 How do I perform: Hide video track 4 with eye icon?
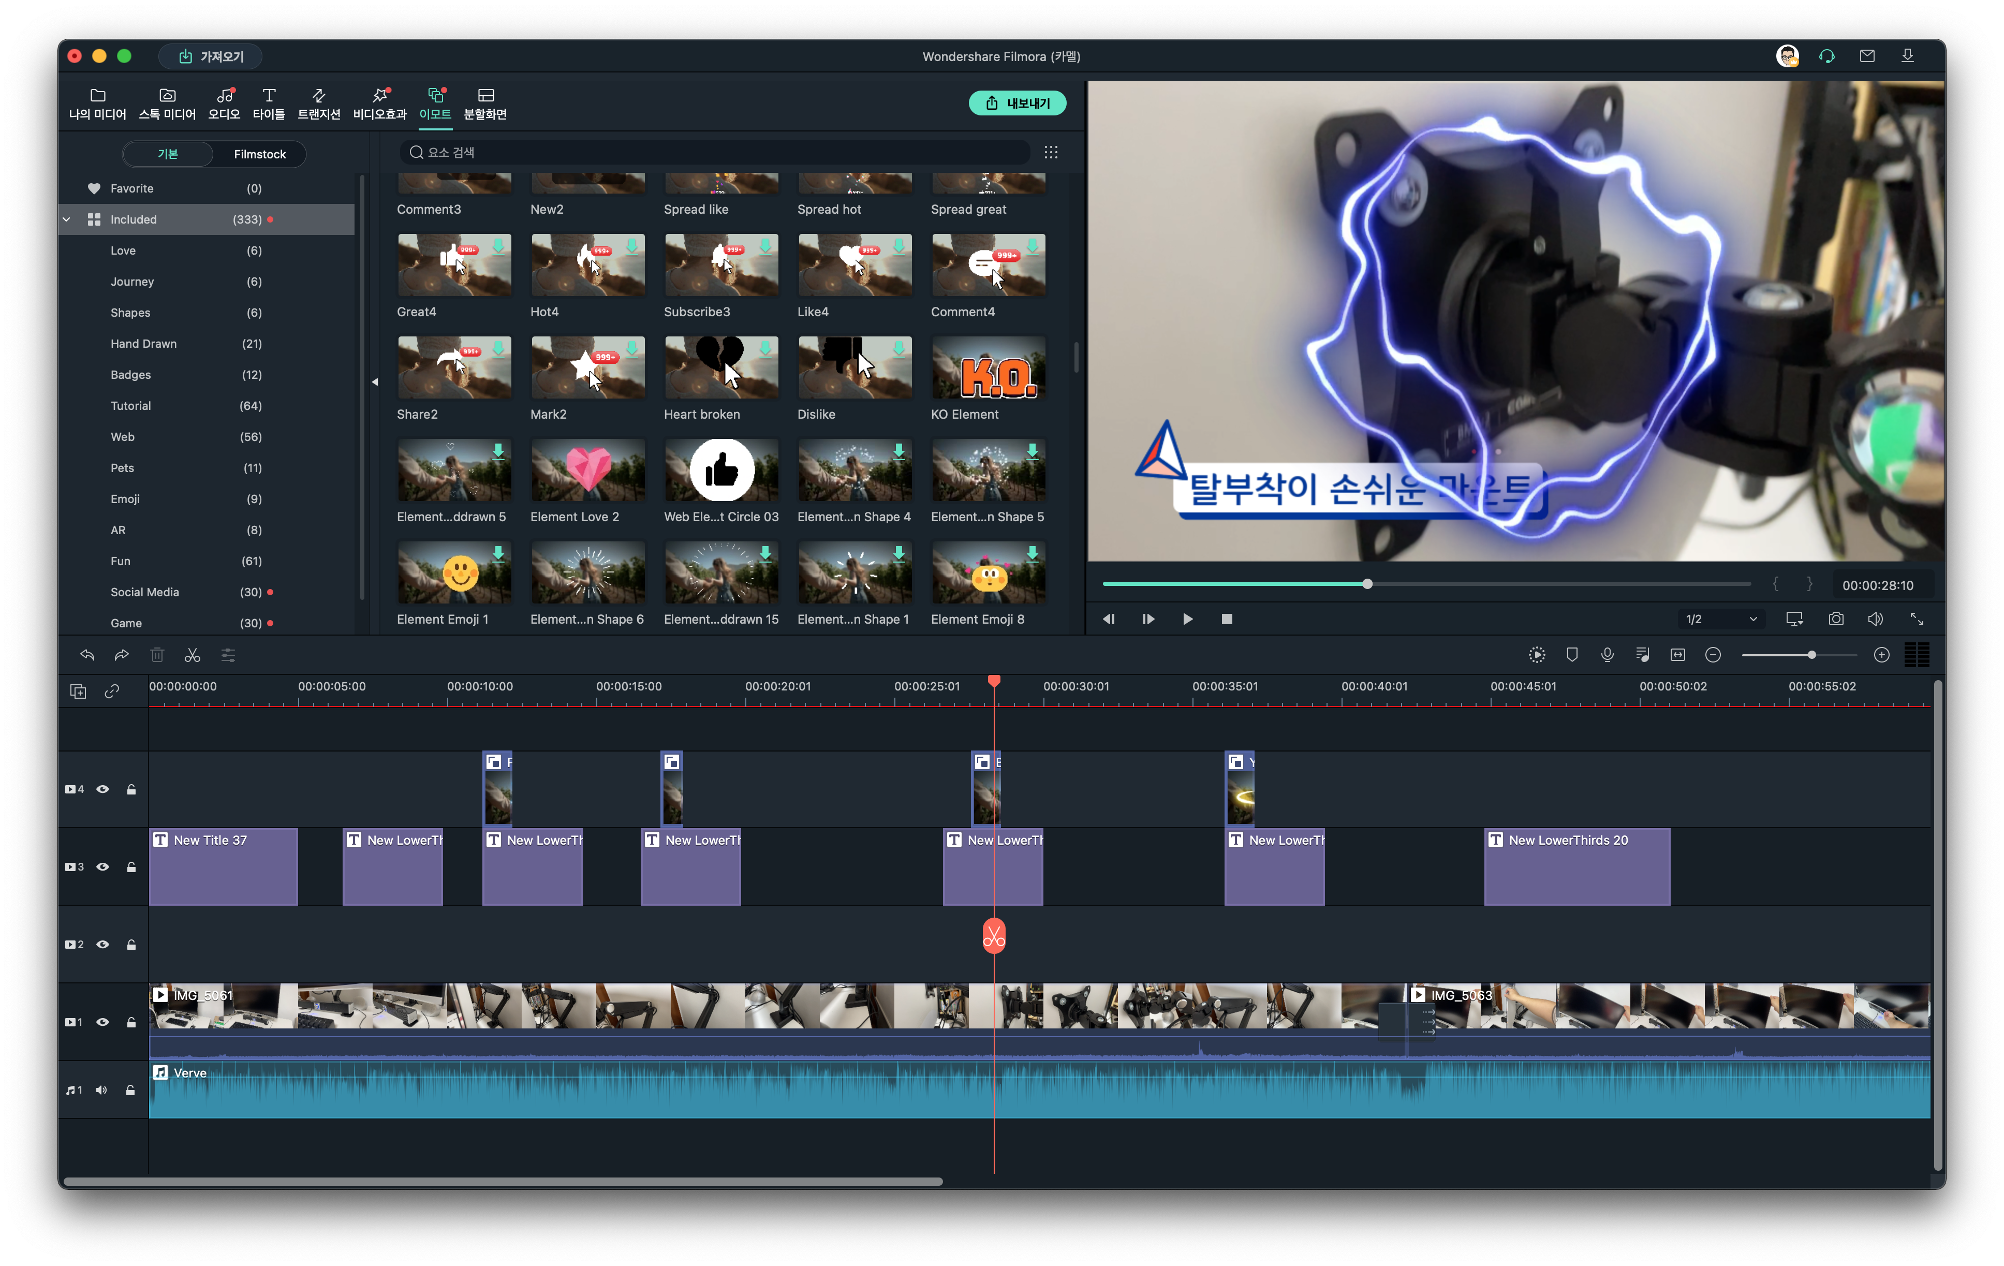click(102, 789)
